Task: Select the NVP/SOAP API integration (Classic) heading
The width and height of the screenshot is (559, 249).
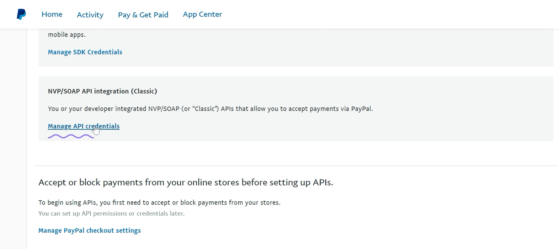Action: 102,91
